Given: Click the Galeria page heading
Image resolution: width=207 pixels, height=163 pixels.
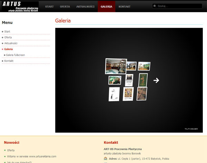Looking at the screenshot, I should point(63,21).
